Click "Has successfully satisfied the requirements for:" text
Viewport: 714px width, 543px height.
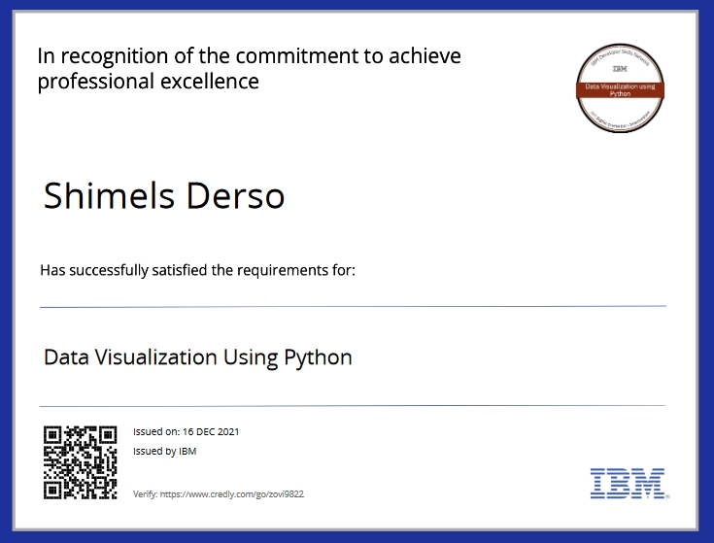click(197, 269)
